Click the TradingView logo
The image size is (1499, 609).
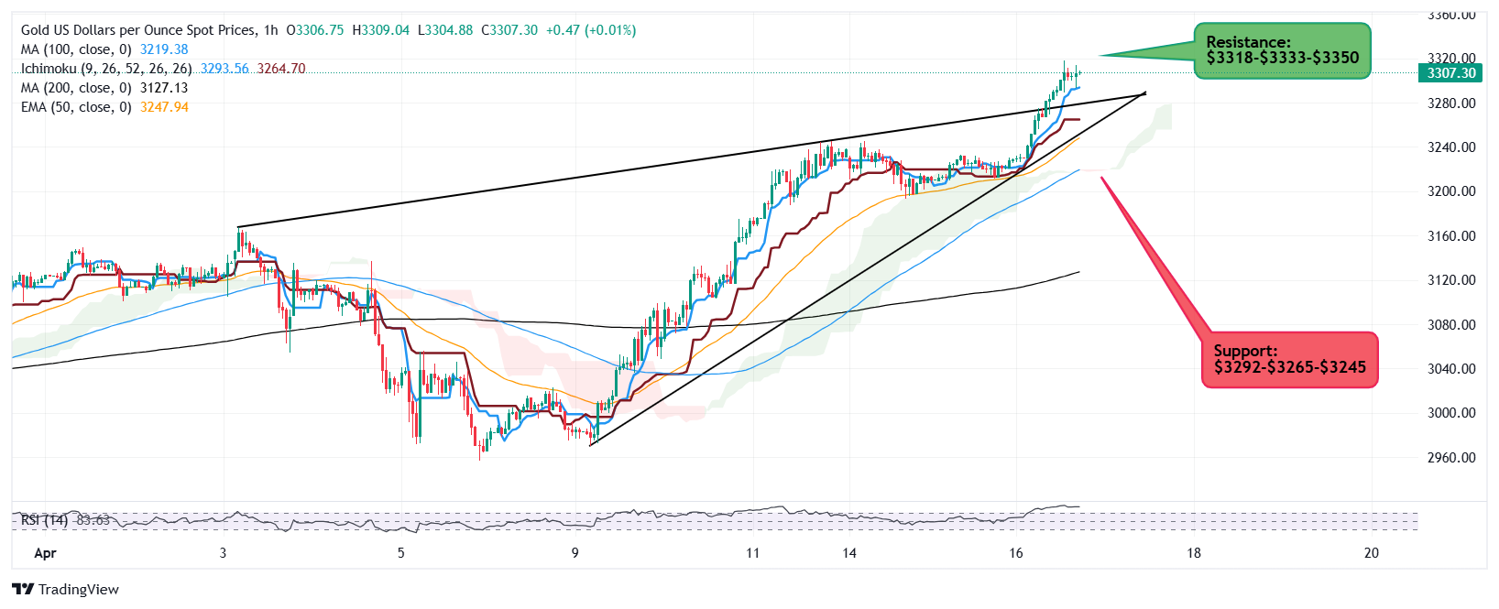coord(66,589)
